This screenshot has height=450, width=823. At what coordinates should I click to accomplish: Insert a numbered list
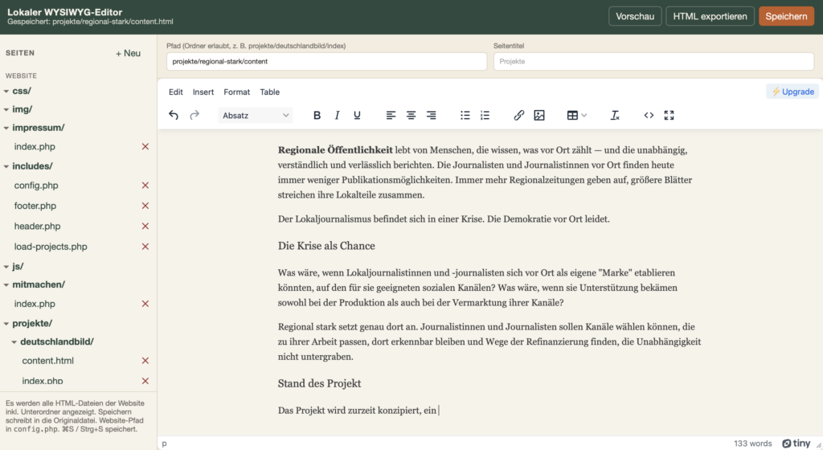[485, 116]
